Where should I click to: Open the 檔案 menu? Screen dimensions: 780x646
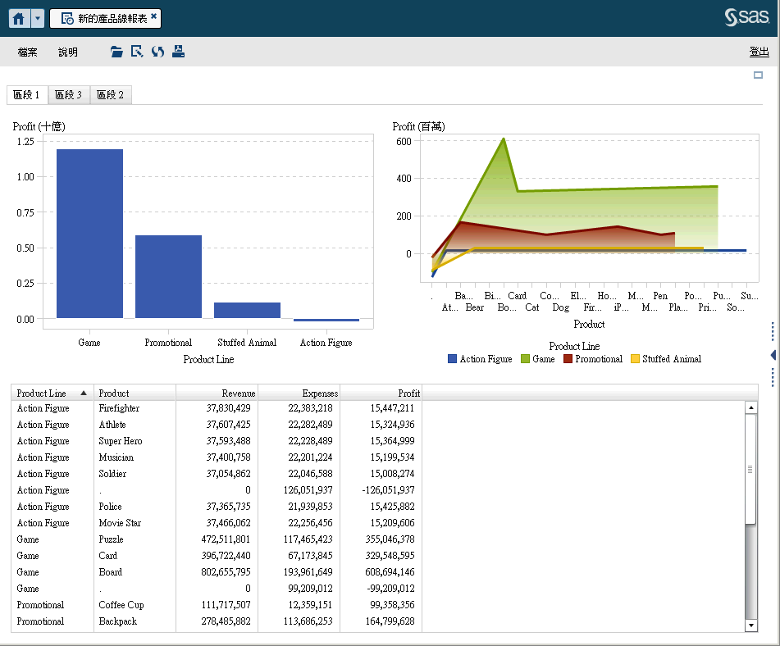(x=28, y=52)
